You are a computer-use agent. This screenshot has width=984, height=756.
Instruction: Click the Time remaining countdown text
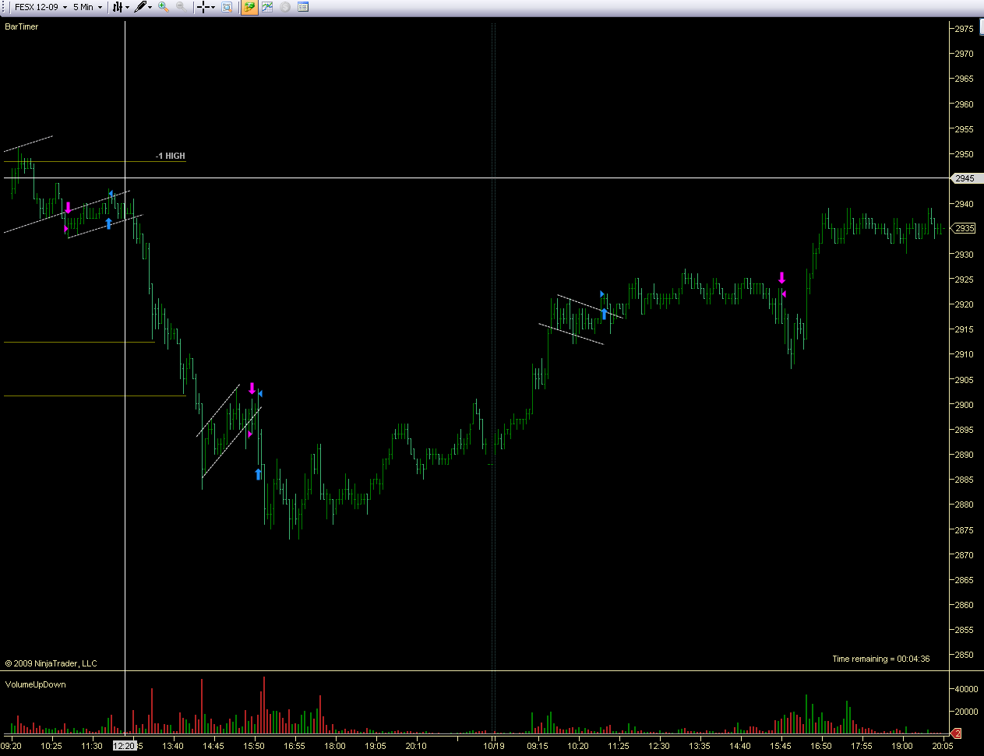[881, 659]
